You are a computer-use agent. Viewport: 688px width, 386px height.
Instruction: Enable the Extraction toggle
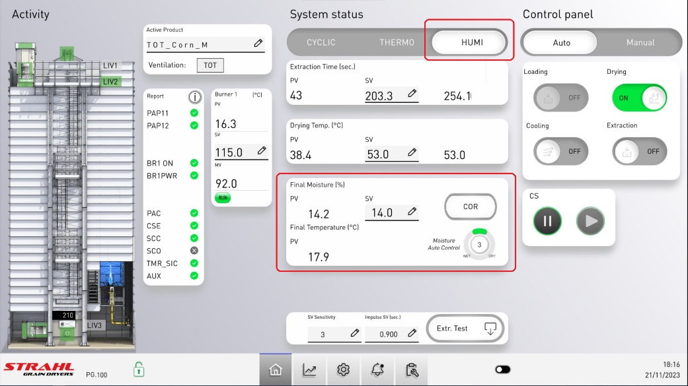[639, 151]
